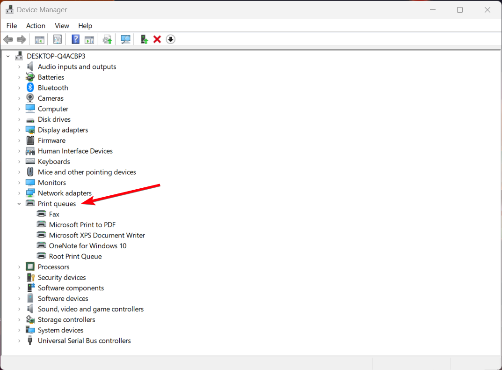Expand Audio inputs and outputs
This screenshot has height=370, width=502.
(x=19, y=67)
